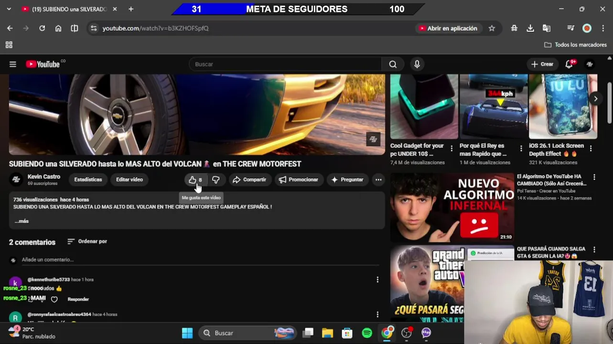Open El Algoritmo de YouTube HA CAMBIADO title
613x344 pixels.
coord(552,180)
